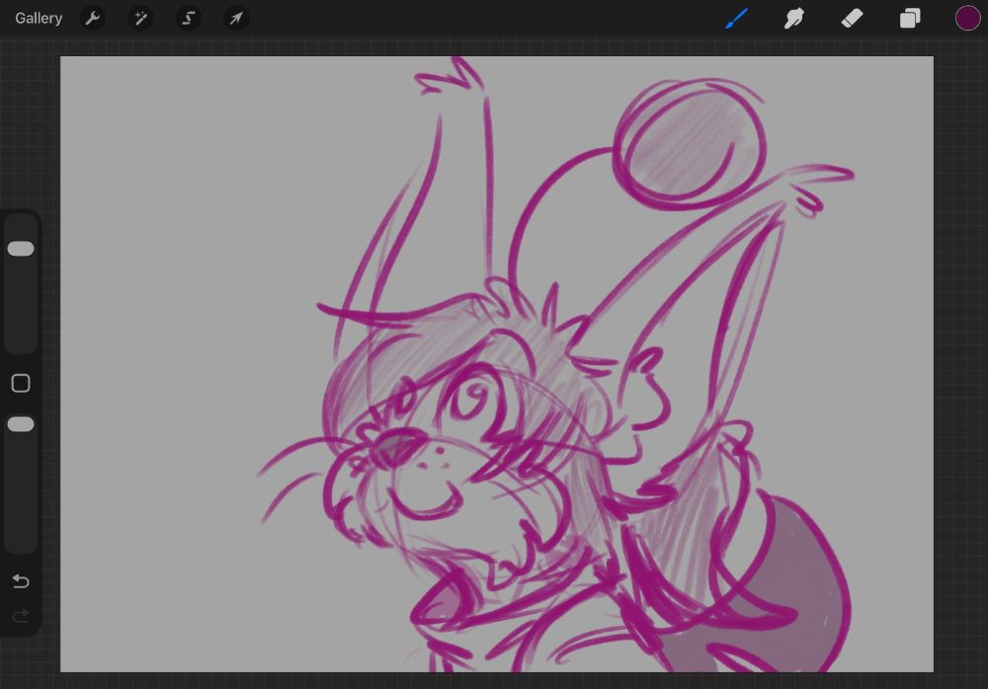The image size is (988, 689).
Task: Select the Transform arrow tool
Action: click(235, 18)
